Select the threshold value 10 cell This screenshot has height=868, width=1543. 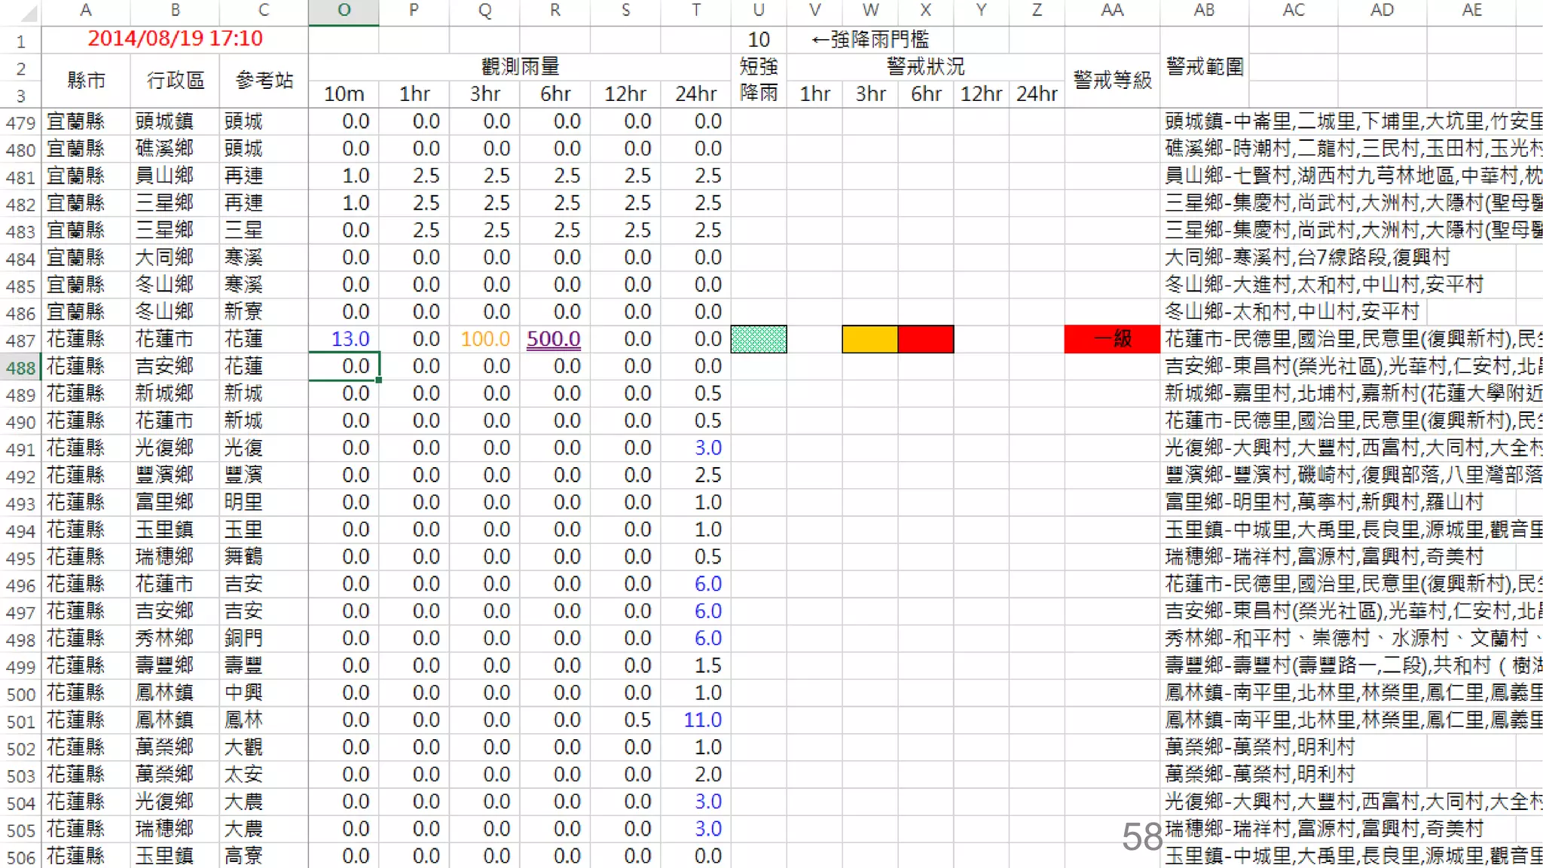click(759, 39)
